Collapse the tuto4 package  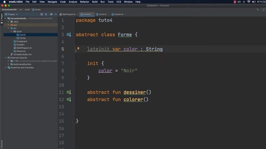[x=11, y=31]
